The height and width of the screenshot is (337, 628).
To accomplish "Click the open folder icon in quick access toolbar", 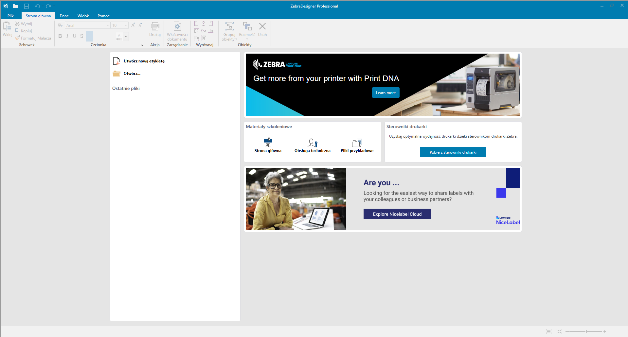I will (16, 6).
